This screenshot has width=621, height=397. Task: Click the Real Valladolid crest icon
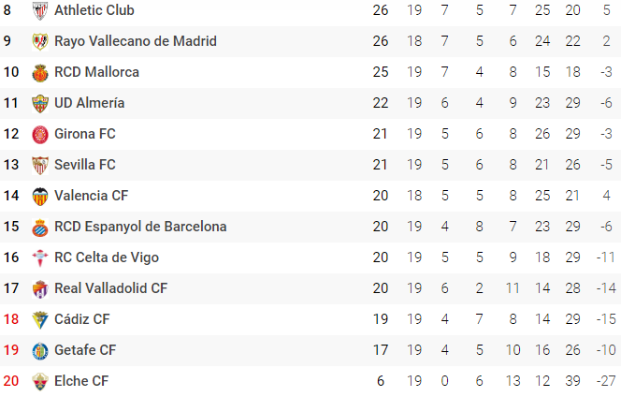click(x=40, y=288)
